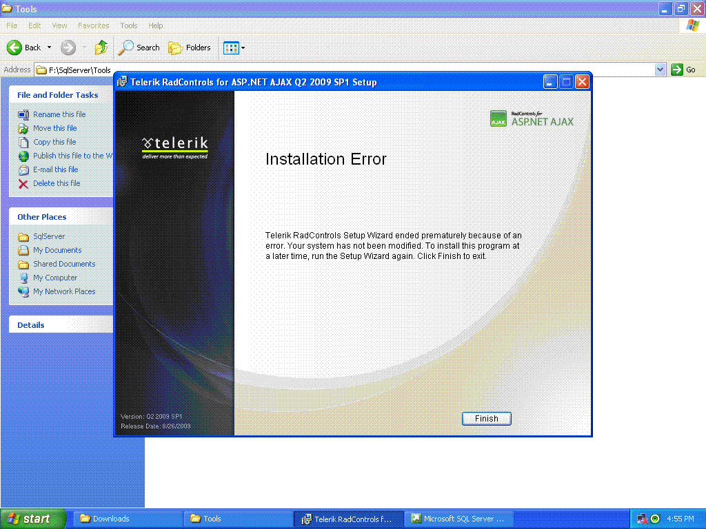Click E-mail this file link

(55, 169)
